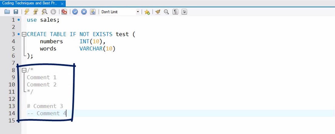This screenshot has width=335, height=134.
Task: Click the text 'Comment 1'
Action: click(x=42, y=77)
